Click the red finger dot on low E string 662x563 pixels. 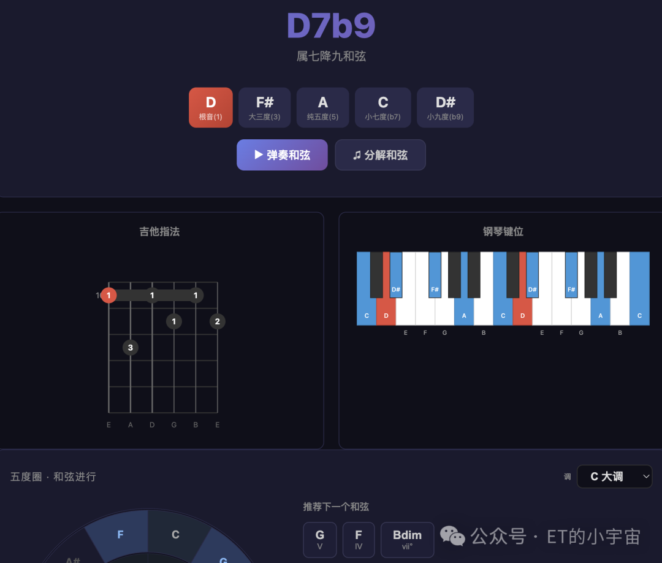coord(108,295)
